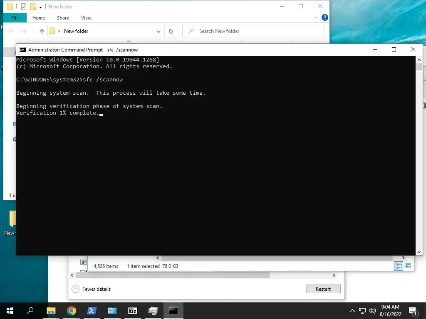Open the 7-Zip taskbar icon
This screenshot has width=426, height=319.
pyautogui.click(x=133, y=311)
